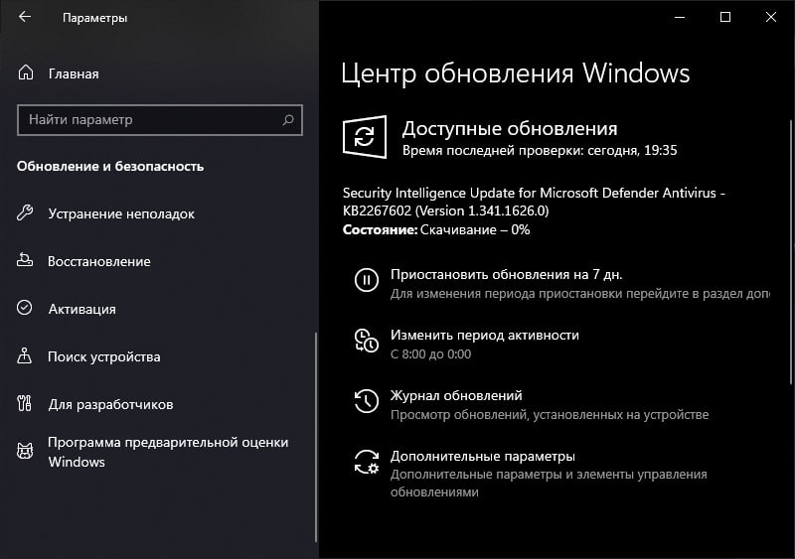
Task: Select the Insider program cat icon
Action: click(24, 451)
